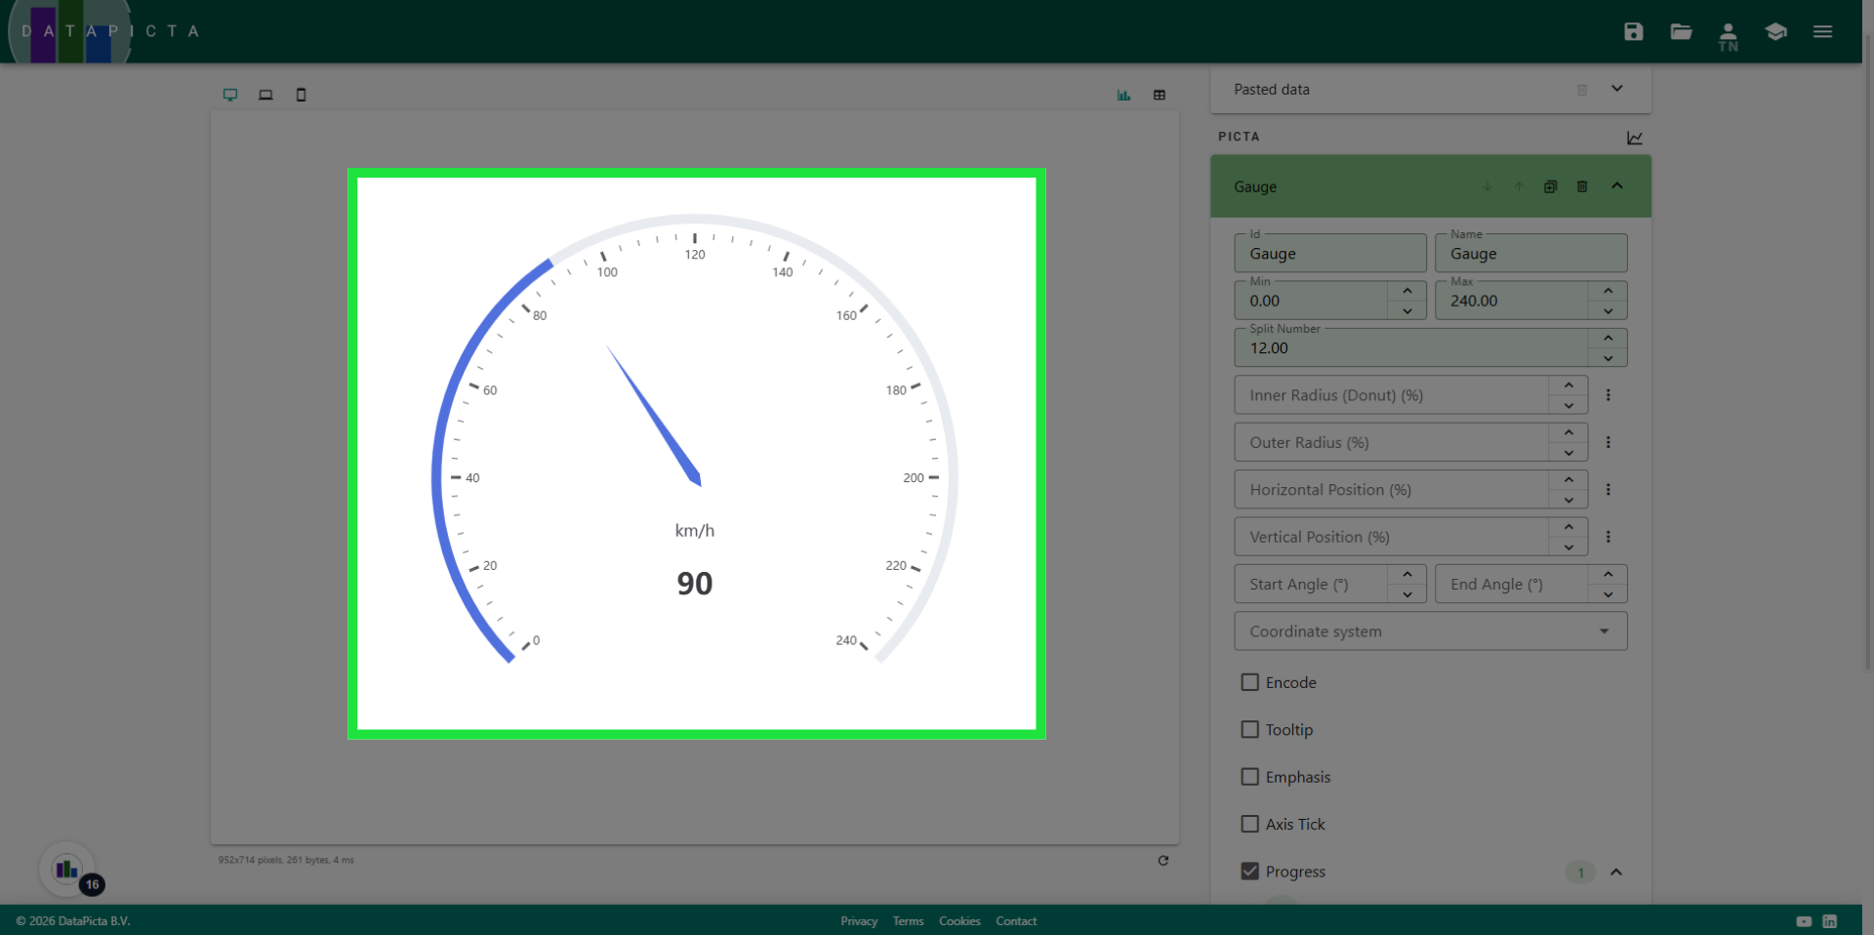Enable the Tooltip checkbox
The height and width of the screenshot is (935, 1874).
(x=1249, y=729)
